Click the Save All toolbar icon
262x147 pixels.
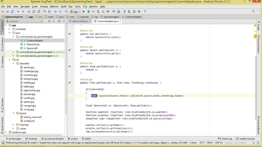coord(7,11)
